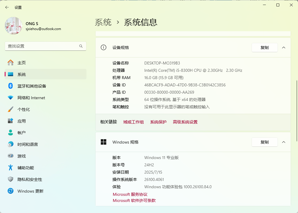Click the back arrow in Settings header
The height and width of the screenshot is (213, 298).
pos(7,7)
